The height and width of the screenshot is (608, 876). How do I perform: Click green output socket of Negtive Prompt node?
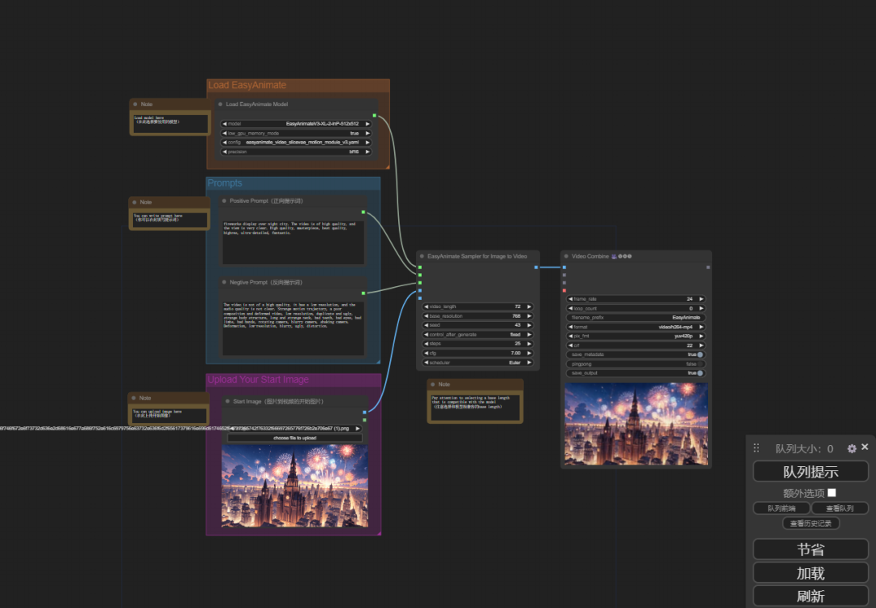(363, 293)
